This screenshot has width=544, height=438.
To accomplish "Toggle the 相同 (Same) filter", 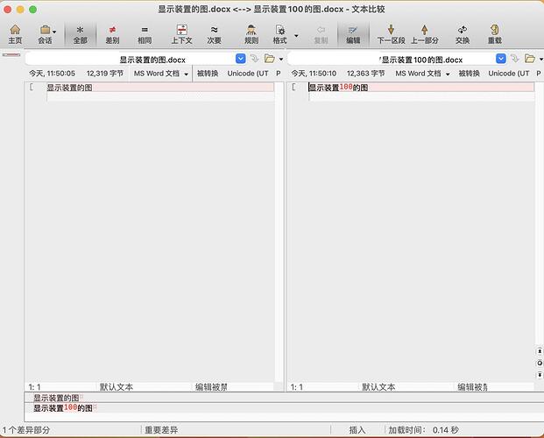I will pos(145,34).
